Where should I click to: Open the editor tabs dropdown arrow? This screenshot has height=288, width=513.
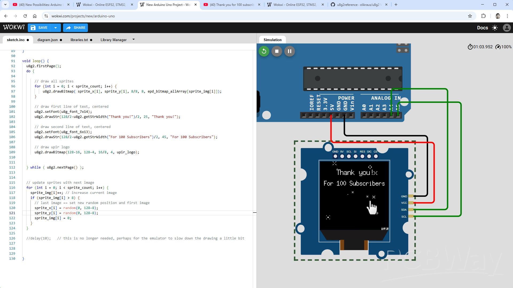pos(134,39)
